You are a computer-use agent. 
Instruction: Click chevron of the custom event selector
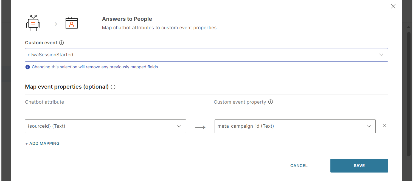[x=381, y=55]
